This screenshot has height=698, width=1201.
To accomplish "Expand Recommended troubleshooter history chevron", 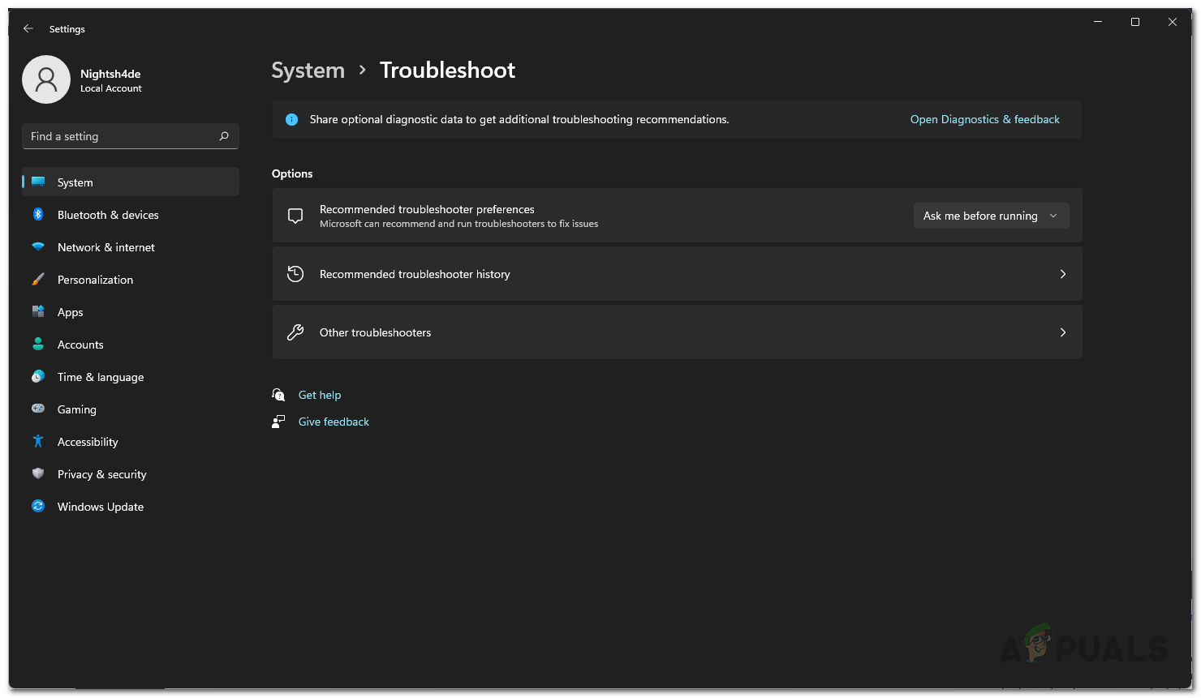I will coord(1063,274).
